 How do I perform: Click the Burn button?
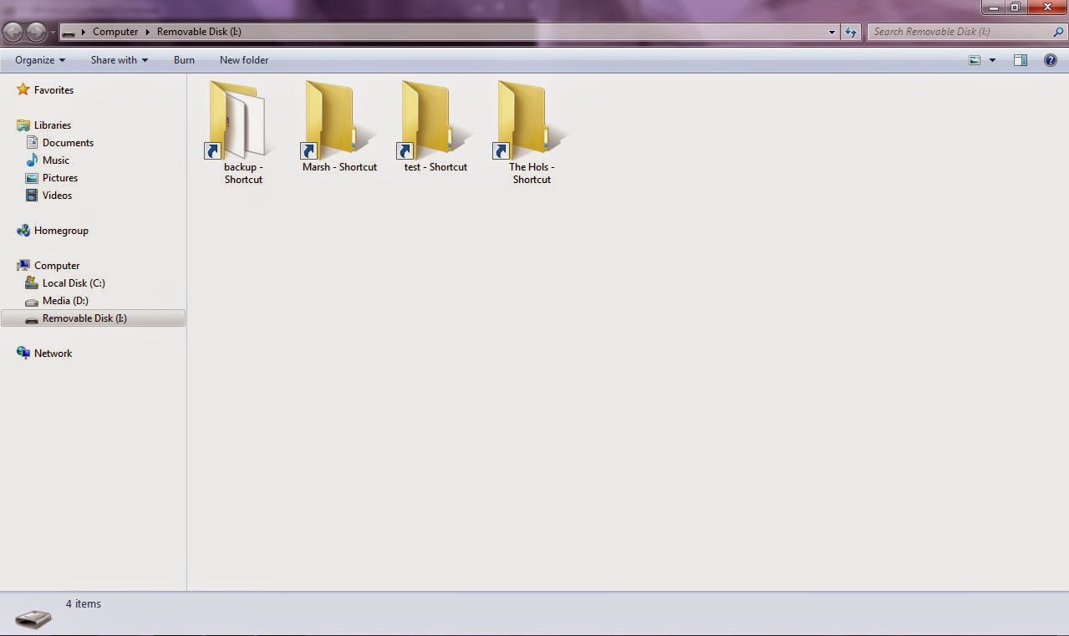(184, 59)
